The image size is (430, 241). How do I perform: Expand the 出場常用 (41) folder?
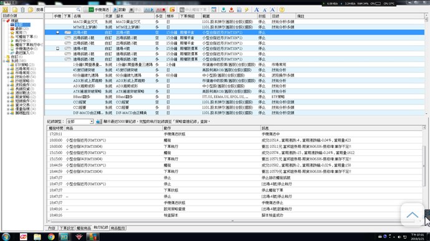coord(8,69)
